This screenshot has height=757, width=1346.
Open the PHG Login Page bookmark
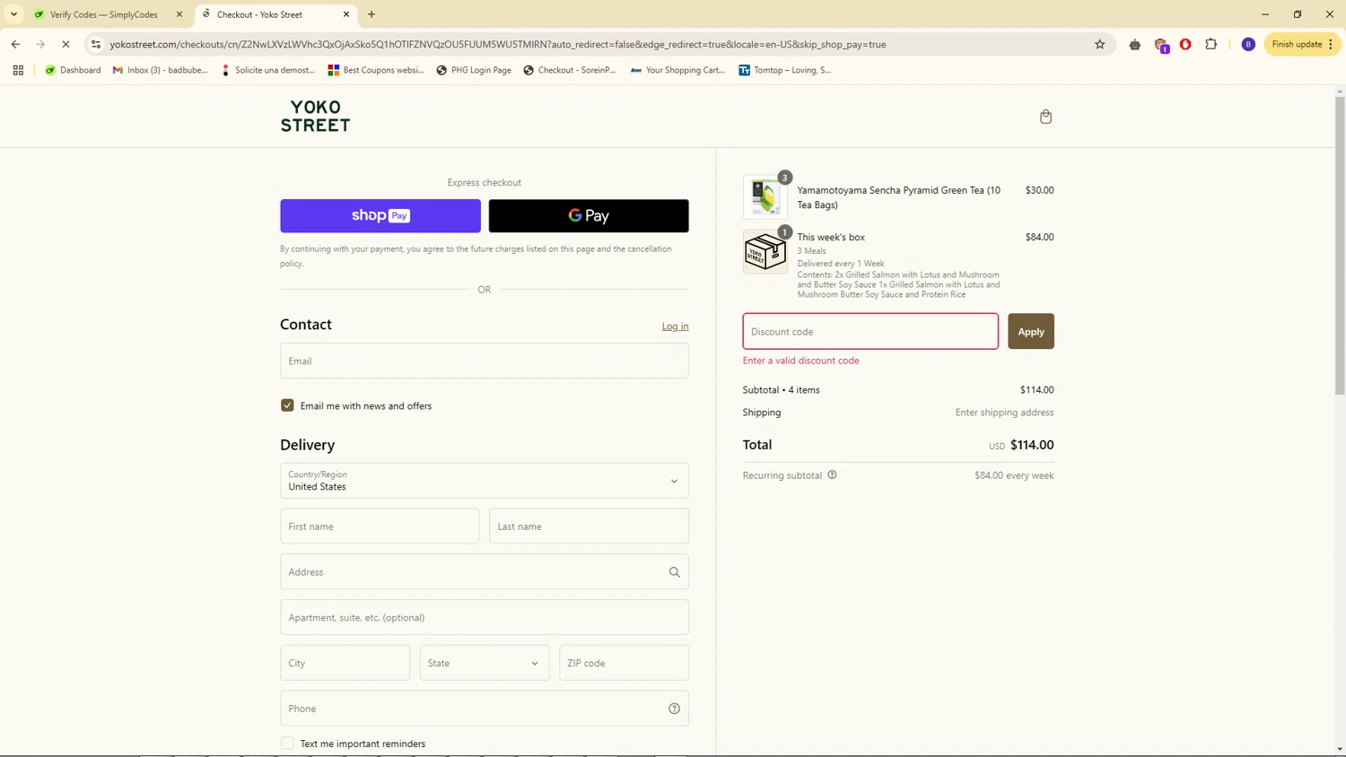tap(474, 70)
